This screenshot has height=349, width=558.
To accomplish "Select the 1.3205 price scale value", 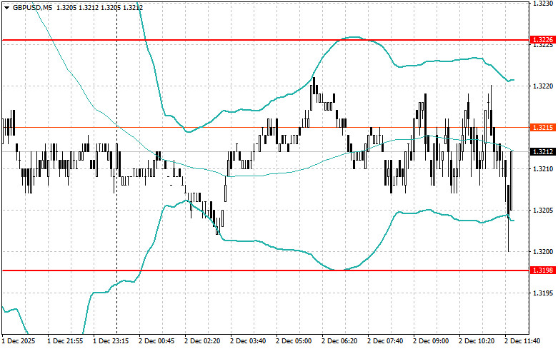I will (x=543, y=211).
